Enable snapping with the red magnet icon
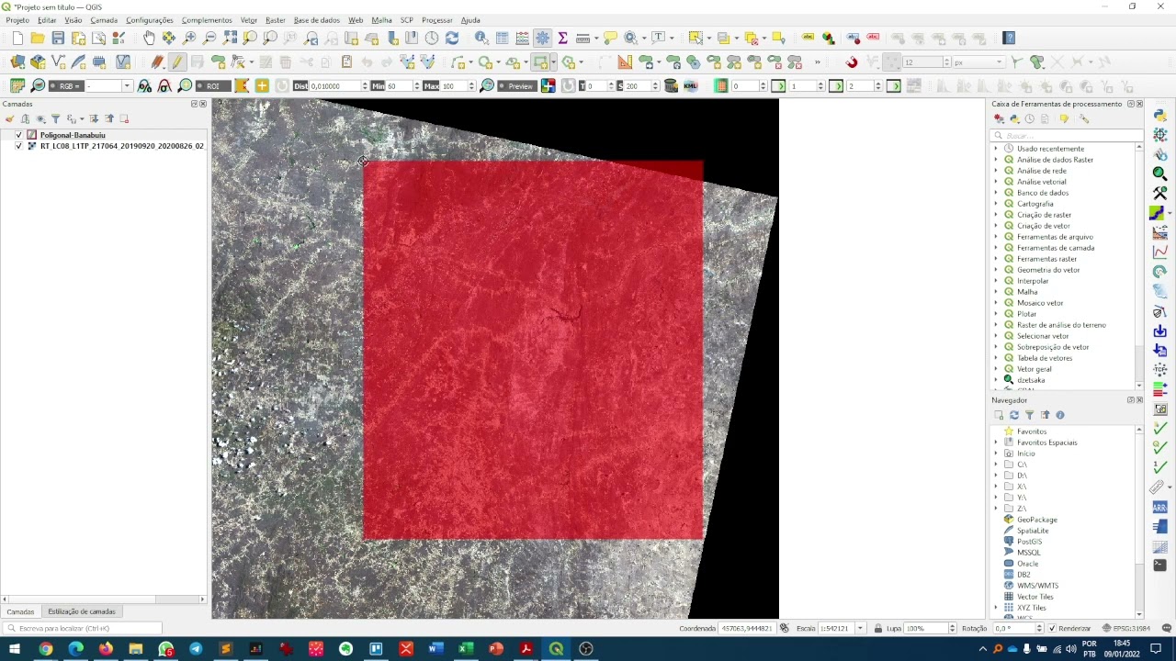 point(852,62)
